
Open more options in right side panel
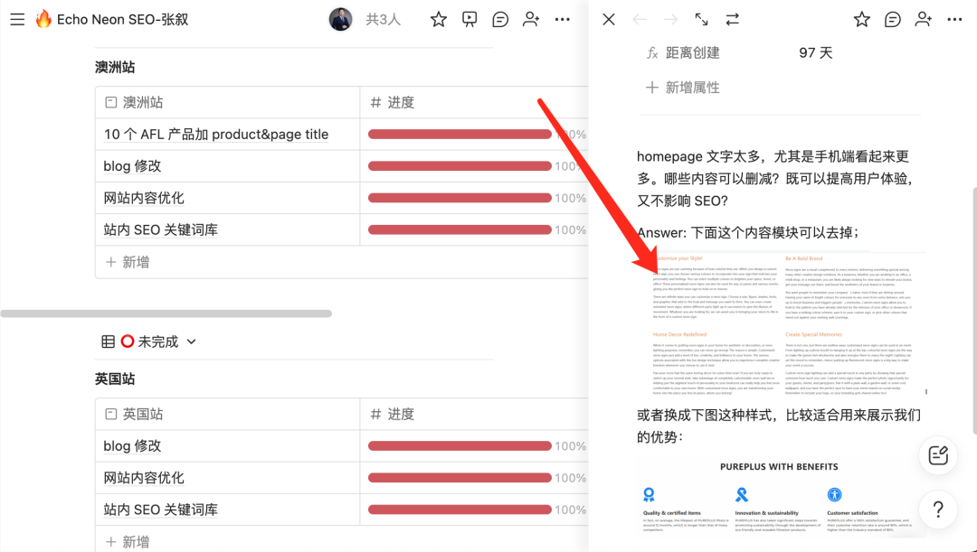954,19
